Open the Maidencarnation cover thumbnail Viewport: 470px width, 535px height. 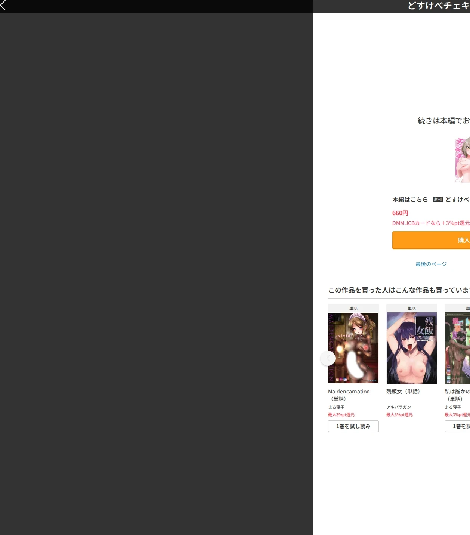click(x=353, y=348)
